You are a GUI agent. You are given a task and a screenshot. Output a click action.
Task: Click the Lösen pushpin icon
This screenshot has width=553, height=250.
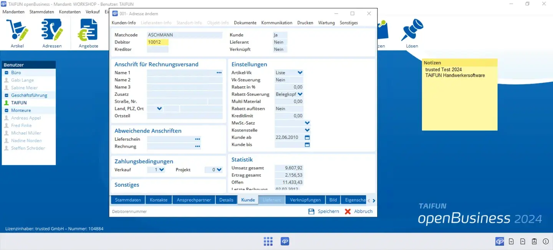pyautogui.click(x=412, y=30)
